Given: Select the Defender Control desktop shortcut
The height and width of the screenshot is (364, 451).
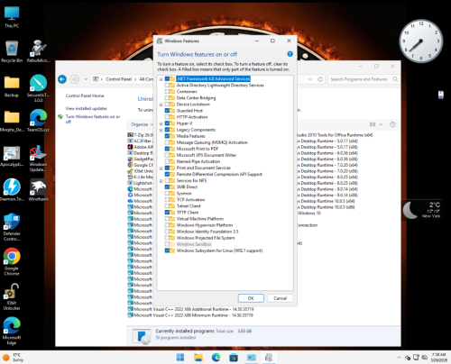Looking at the screenshot, I should [12, 227].
